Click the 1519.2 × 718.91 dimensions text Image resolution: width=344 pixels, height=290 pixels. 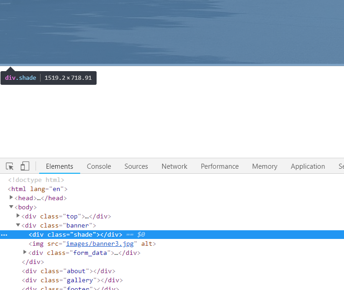tap(68, 78)
